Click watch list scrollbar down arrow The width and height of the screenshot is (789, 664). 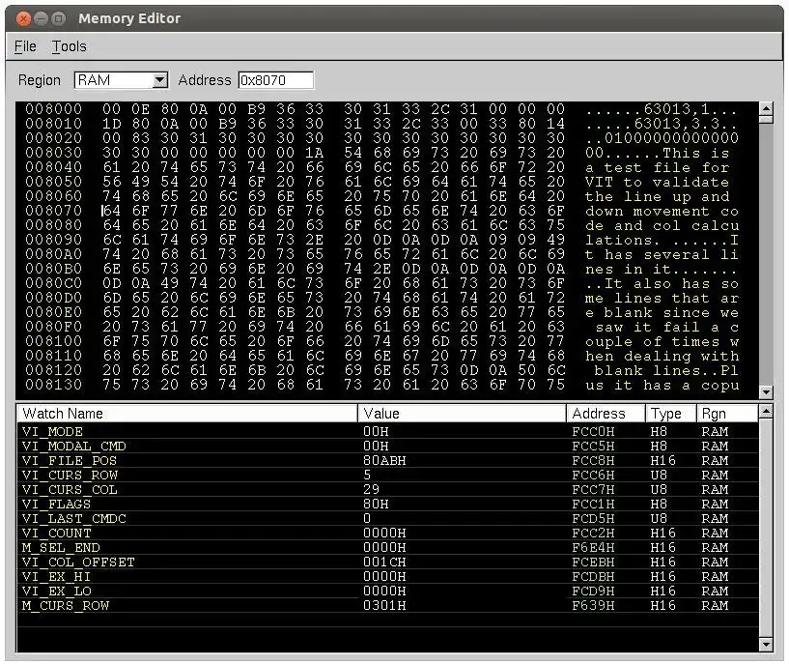[x=766, y=644]
